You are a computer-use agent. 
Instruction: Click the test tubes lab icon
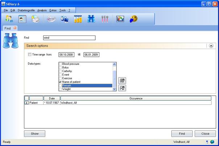pyautogui.click(x=78, y=19)
